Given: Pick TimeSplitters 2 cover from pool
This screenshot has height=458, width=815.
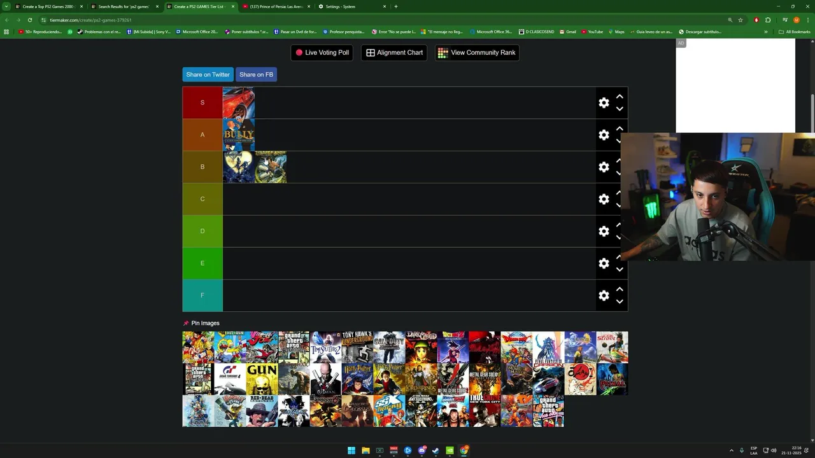Looking at the screenshot, I should click(x=325, y=347).
